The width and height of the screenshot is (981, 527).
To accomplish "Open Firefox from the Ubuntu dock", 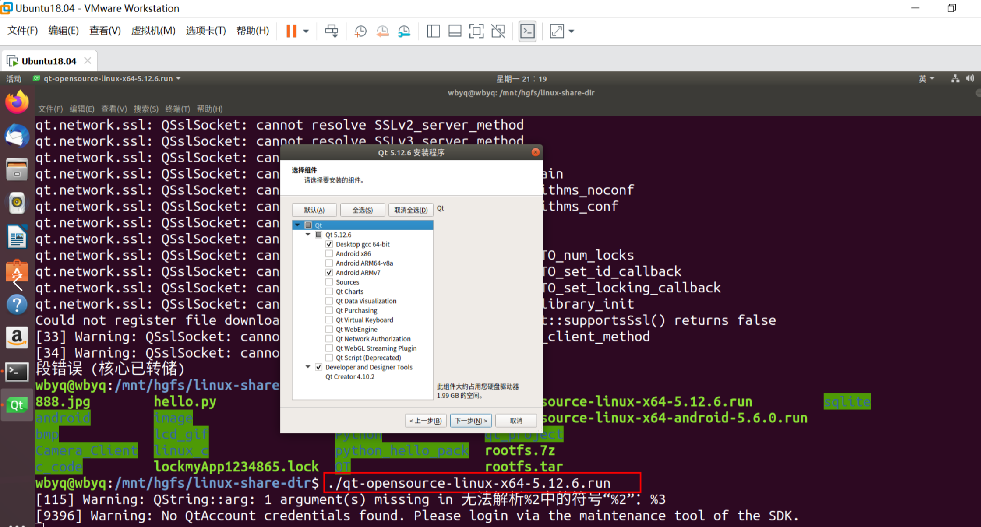I will pyautogui.click(x=17, y=102).
